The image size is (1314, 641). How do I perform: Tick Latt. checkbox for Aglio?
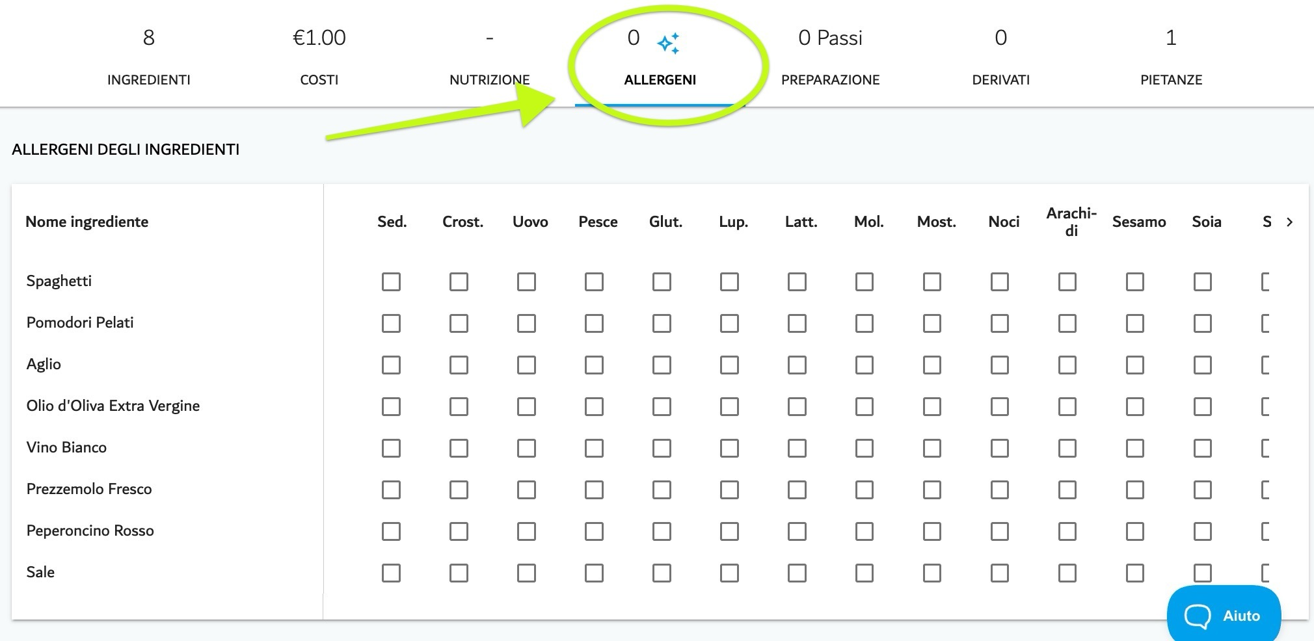click(x=797, y=365)
